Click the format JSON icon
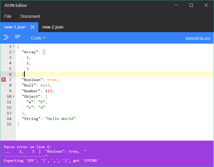The image size is (214, 167). tap(6, 38)
